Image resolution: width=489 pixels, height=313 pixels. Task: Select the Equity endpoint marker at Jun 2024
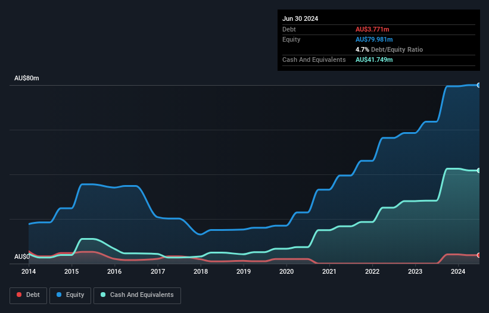479,85
